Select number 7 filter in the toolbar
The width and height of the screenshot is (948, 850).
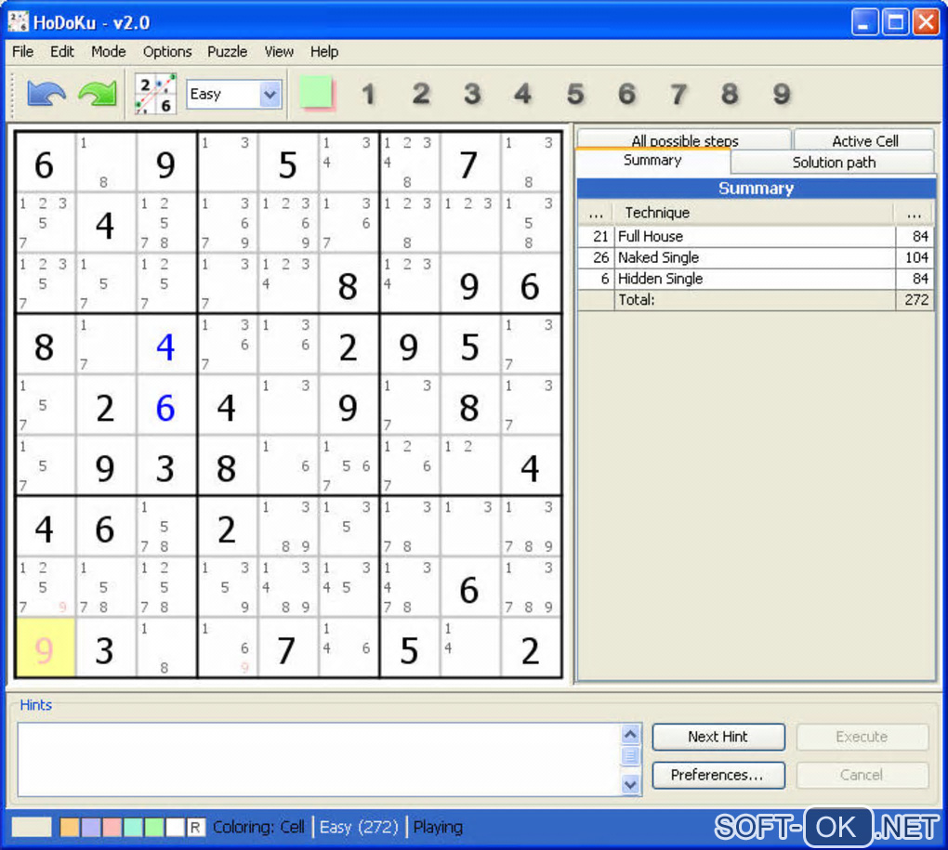tap(678, 94)
